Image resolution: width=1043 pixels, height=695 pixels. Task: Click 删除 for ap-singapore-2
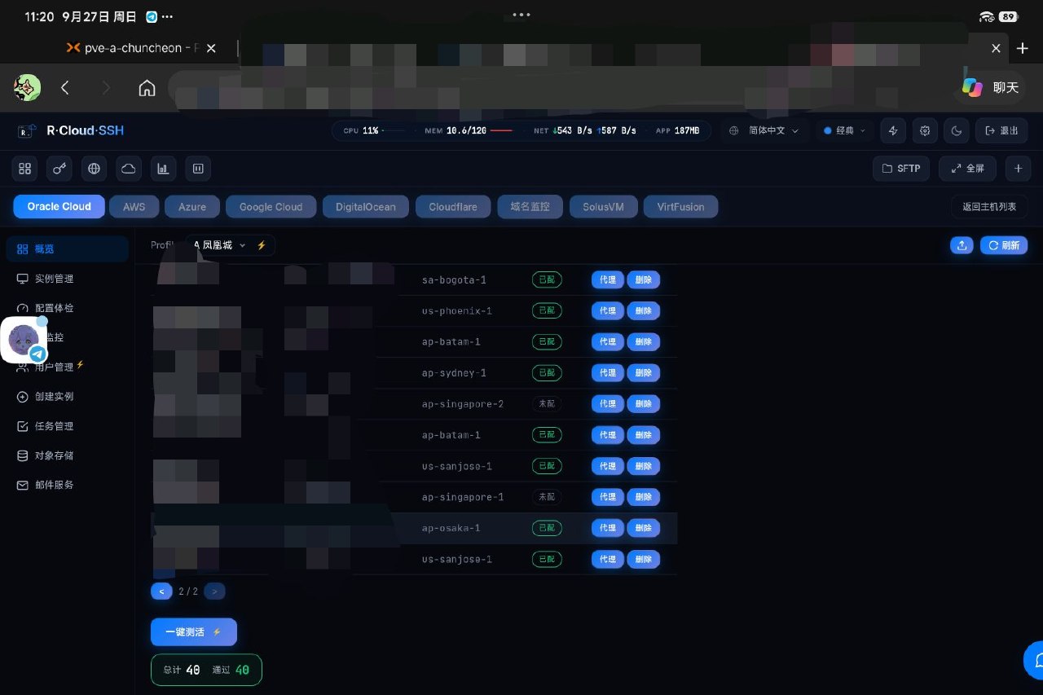[x=644, y=404]
